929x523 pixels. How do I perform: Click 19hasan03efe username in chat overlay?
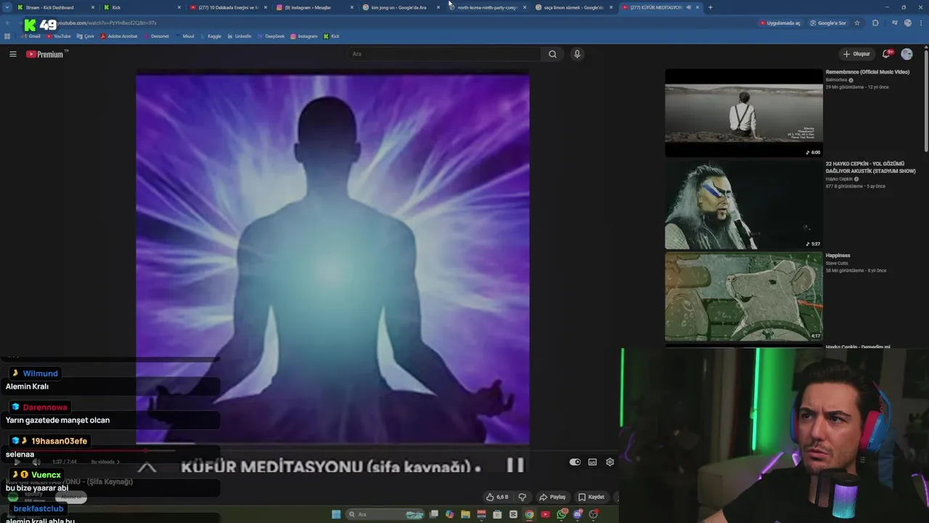[x=59, y=441]
